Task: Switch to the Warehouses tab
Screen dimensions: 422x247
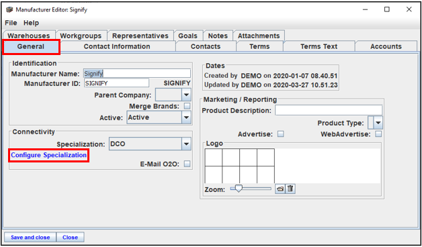Action: point(28,36)
